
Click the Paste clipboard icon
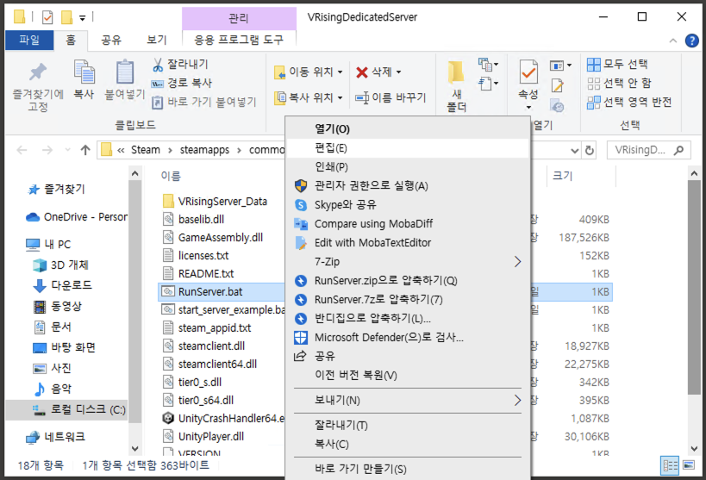click(125, 72)
